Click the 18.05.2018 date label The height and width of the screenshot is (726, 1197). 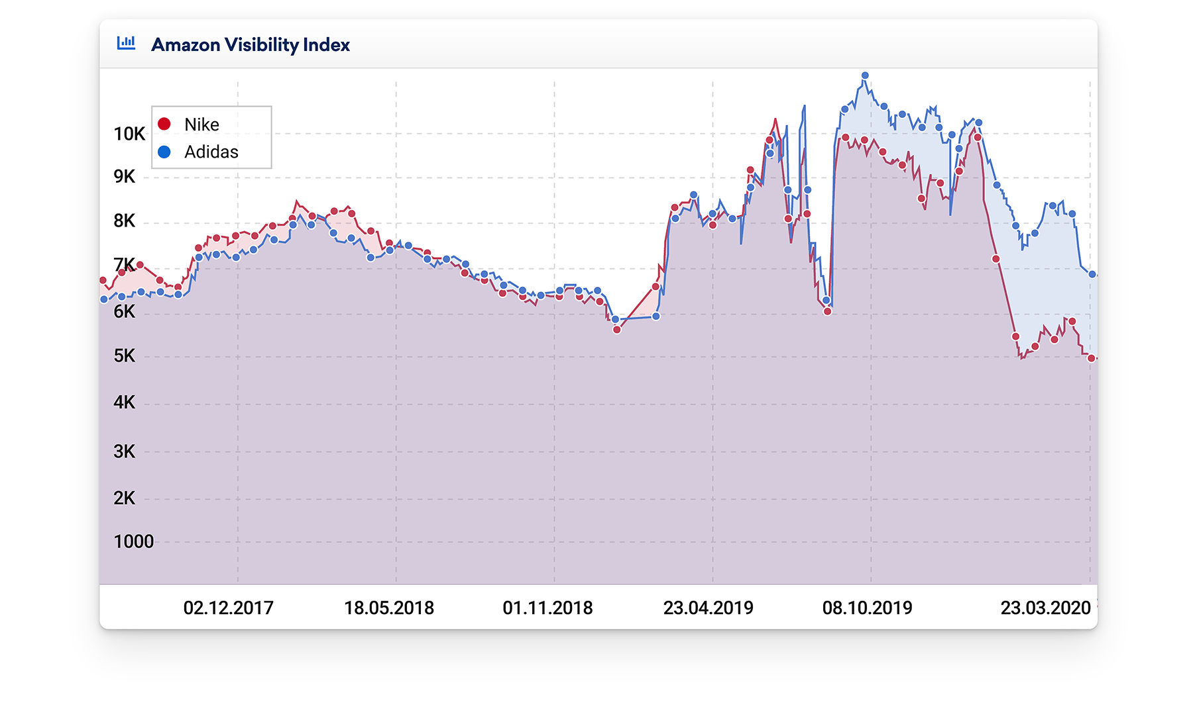point(389,607)
